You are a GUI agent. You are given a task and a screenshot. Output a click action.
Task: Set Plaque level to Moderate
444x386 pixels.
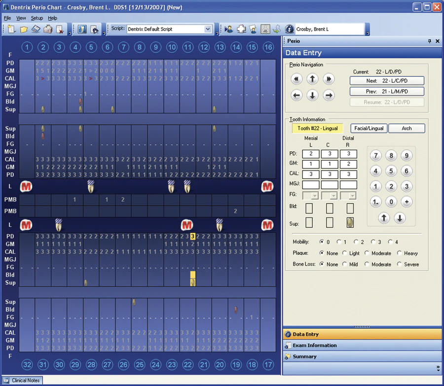pos(367,253)
